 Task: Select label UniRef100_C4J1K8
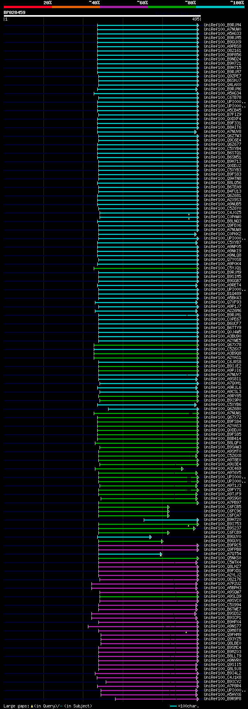[x=222, y=678]
